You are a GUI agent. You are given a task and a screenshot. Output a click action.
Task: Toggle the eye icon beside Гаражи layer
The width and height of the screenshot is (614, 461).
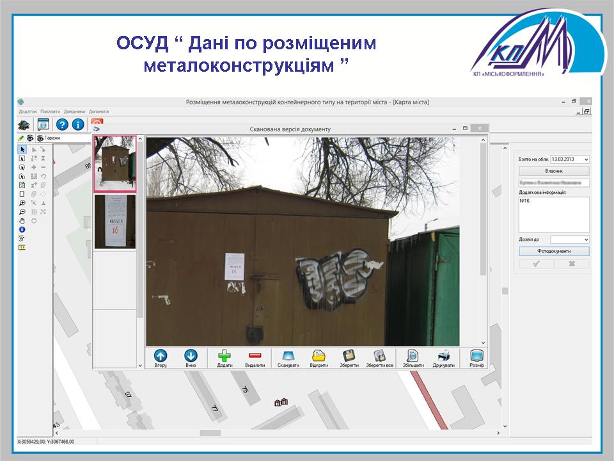pos(40,138)
